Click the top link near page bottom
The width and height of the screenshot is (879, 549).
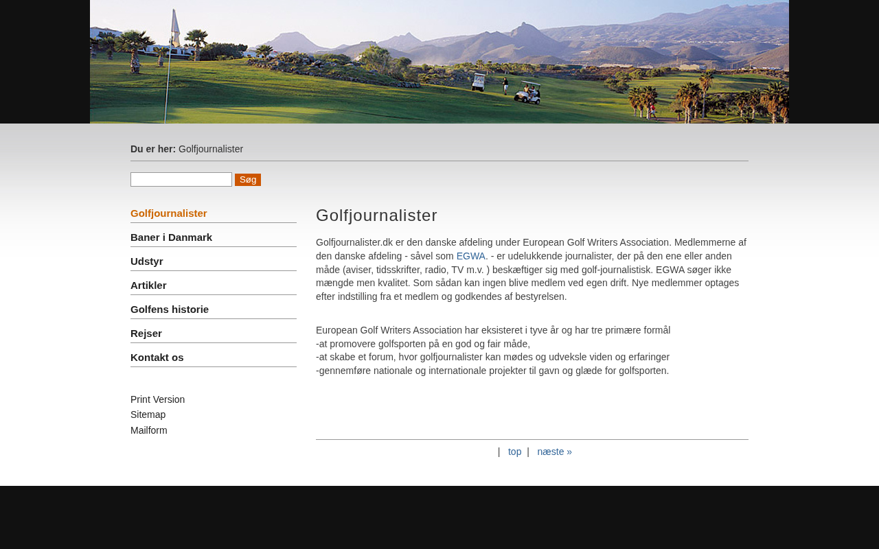pos(514,450)
